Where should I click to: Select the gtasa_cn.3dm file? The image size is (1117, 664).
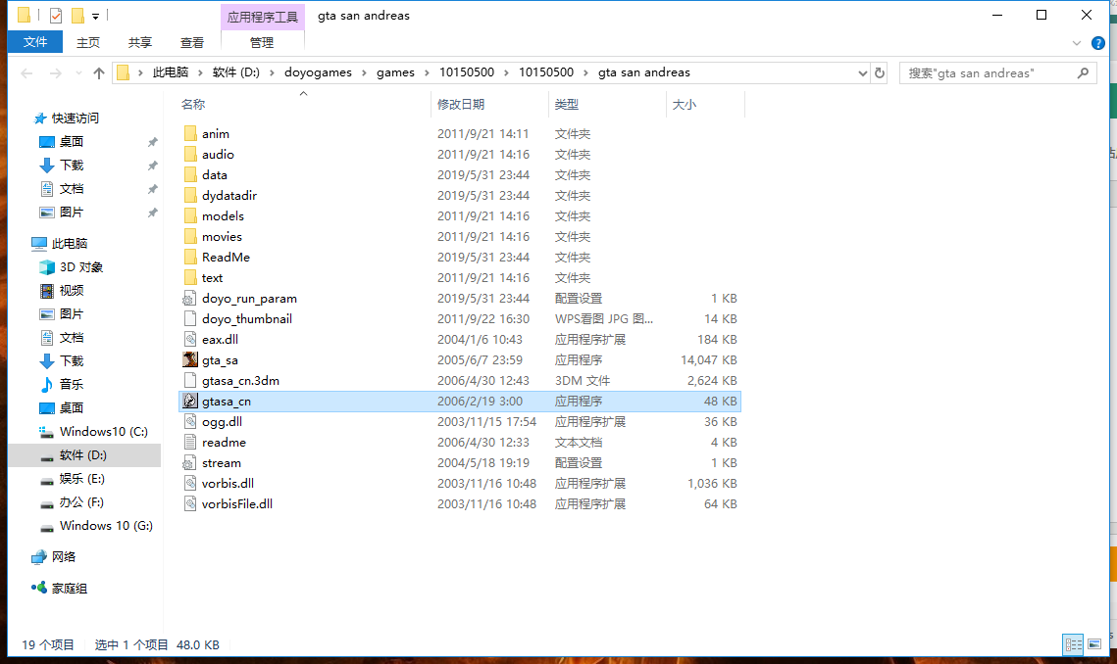coord(460,381)
